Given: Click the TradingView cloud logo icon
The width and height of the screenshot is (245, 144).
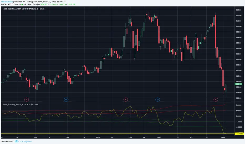Looking at the screenshot, I should (17, 141).
